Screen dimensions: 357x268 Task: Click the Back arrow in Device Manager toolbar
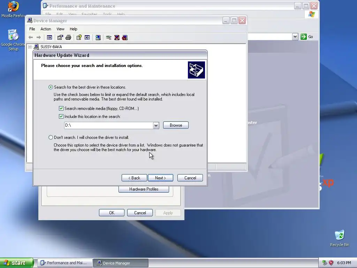(x=31, y=37)
